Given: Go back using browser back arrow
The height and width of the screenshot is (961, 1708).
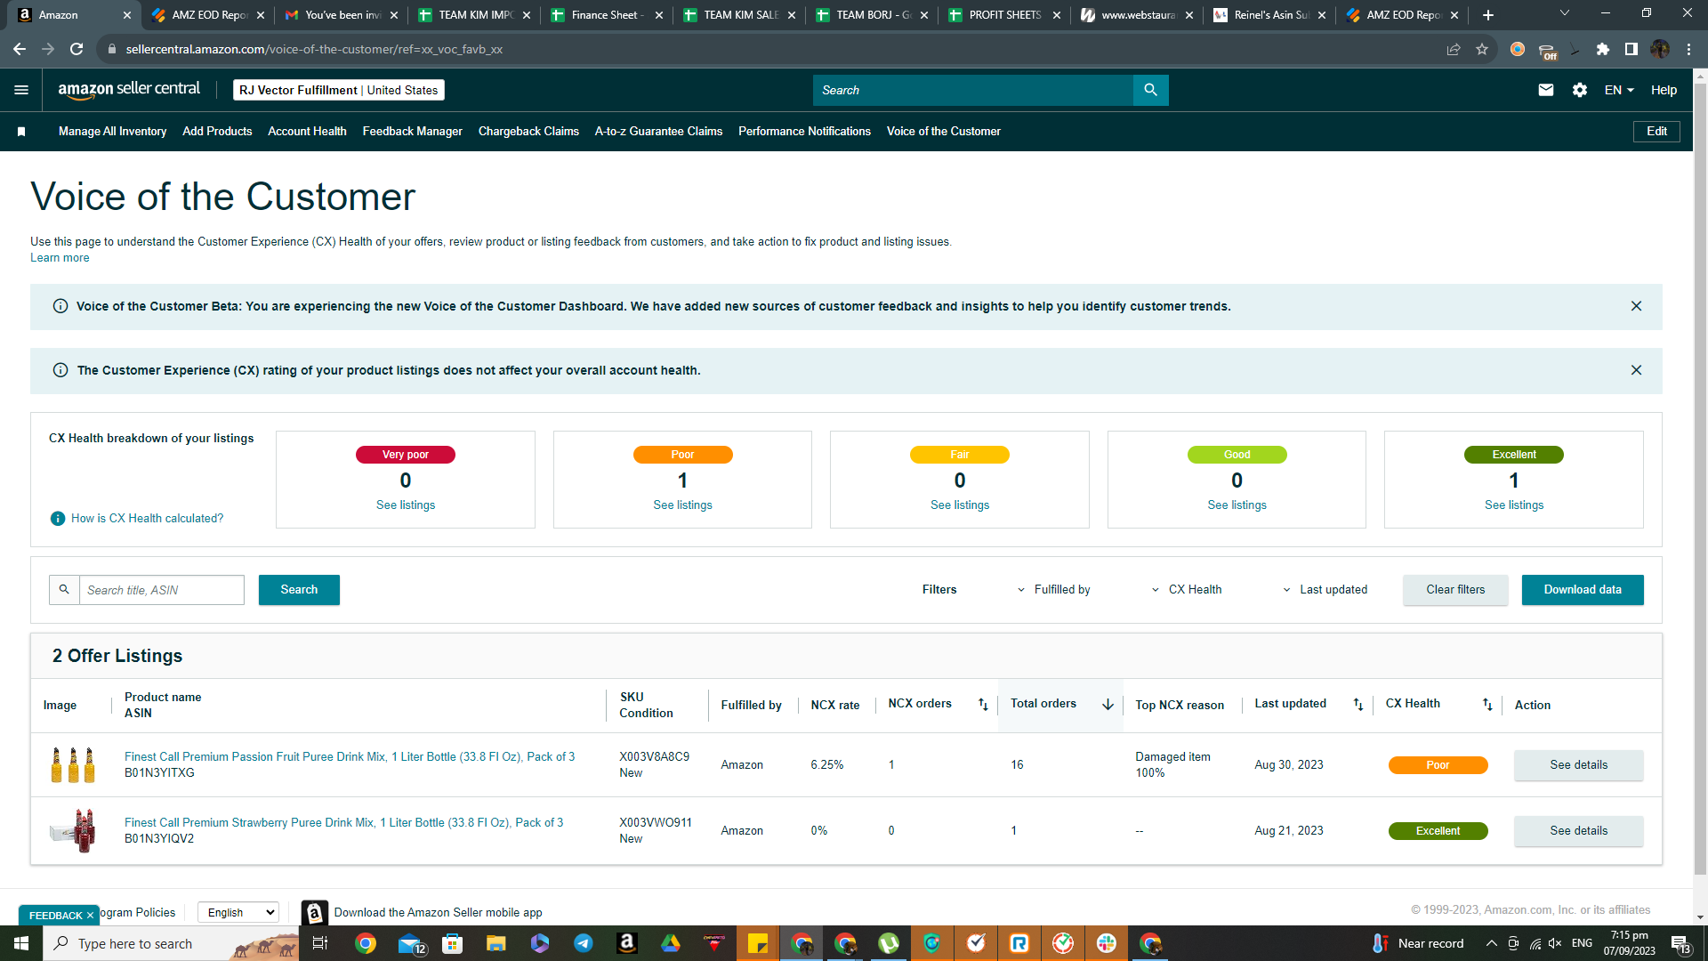Looking at the screenshot, I should (x=20, y=49).
